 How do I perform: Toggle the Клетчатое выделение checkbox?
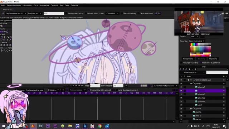pyautogui.click(x=200, y=63)
